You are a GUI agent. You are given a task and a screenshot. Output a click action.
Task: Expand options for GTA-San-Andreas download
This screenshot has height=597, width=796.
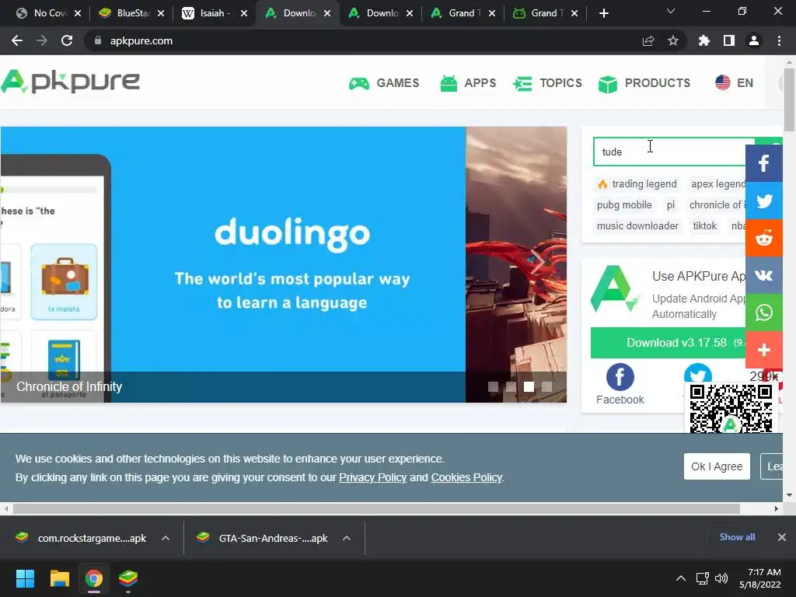click(347, 538)
